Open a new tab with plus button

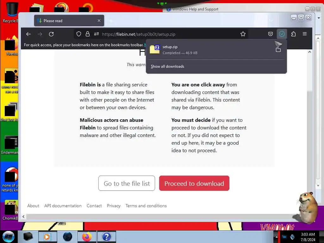click(111, 21)
